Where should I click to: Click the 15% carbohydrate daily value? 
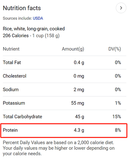117,117
